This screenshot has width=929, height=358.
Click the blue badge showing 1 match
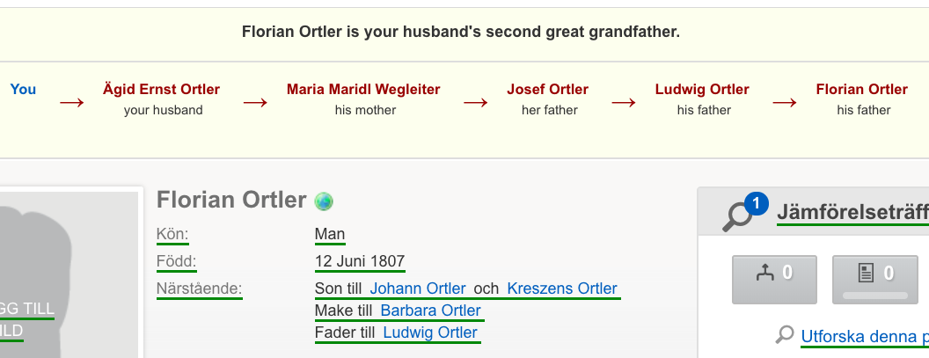[756, 204]
